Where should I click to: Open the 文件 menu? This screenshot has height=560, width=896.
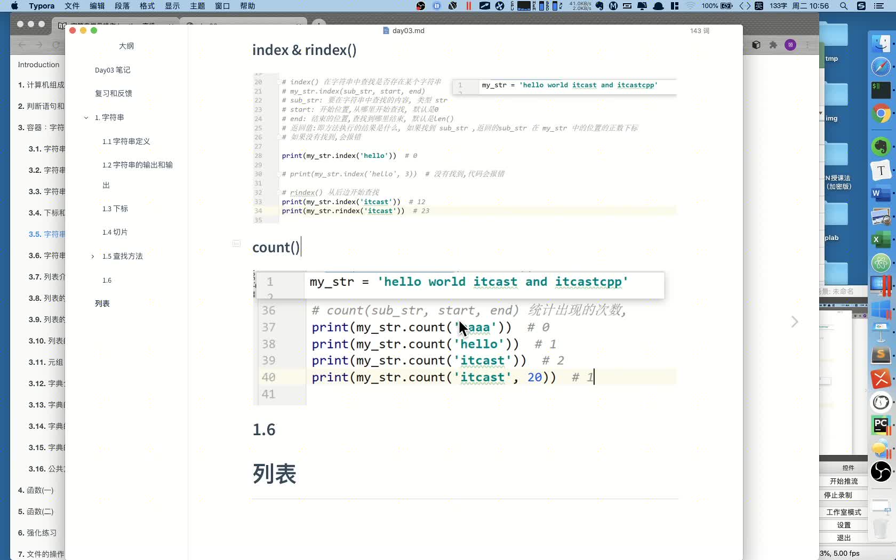(x=72, y=6)
